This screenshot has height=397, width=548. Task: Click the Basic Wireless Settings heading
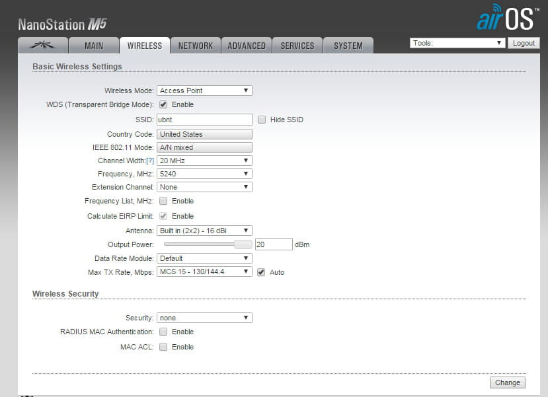pyautogui.click(x=77, y=66)
